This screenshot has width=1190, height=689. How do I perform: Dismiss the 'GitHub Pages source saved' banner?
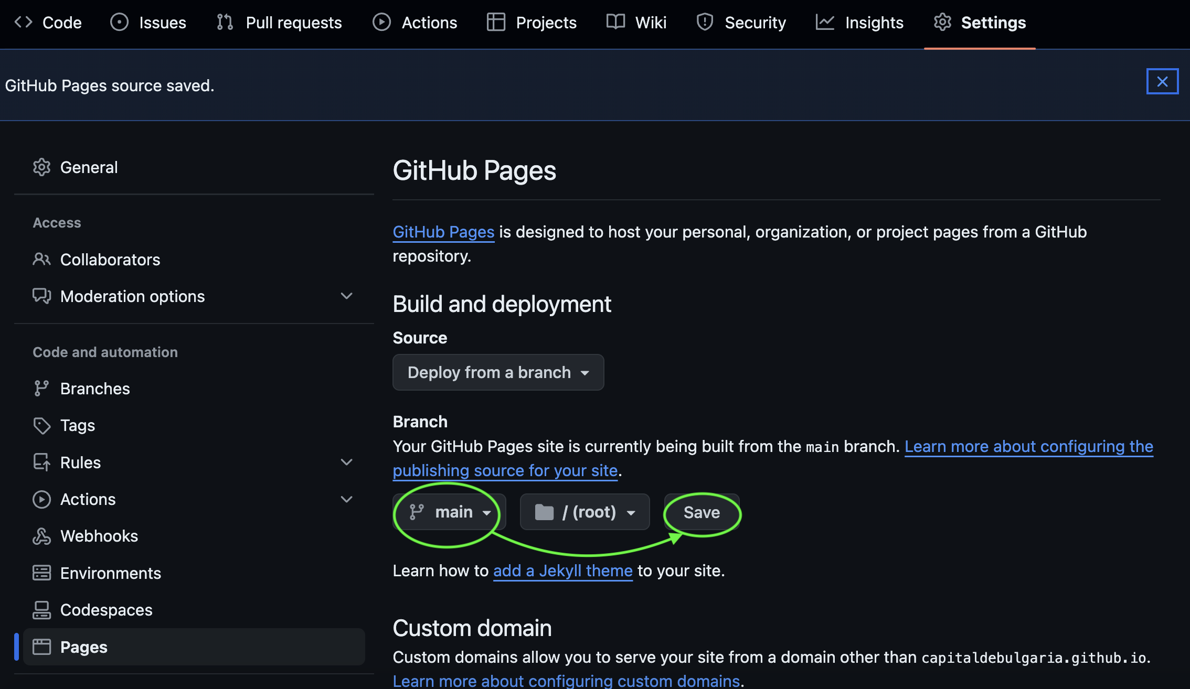[x=1162, y=81]
